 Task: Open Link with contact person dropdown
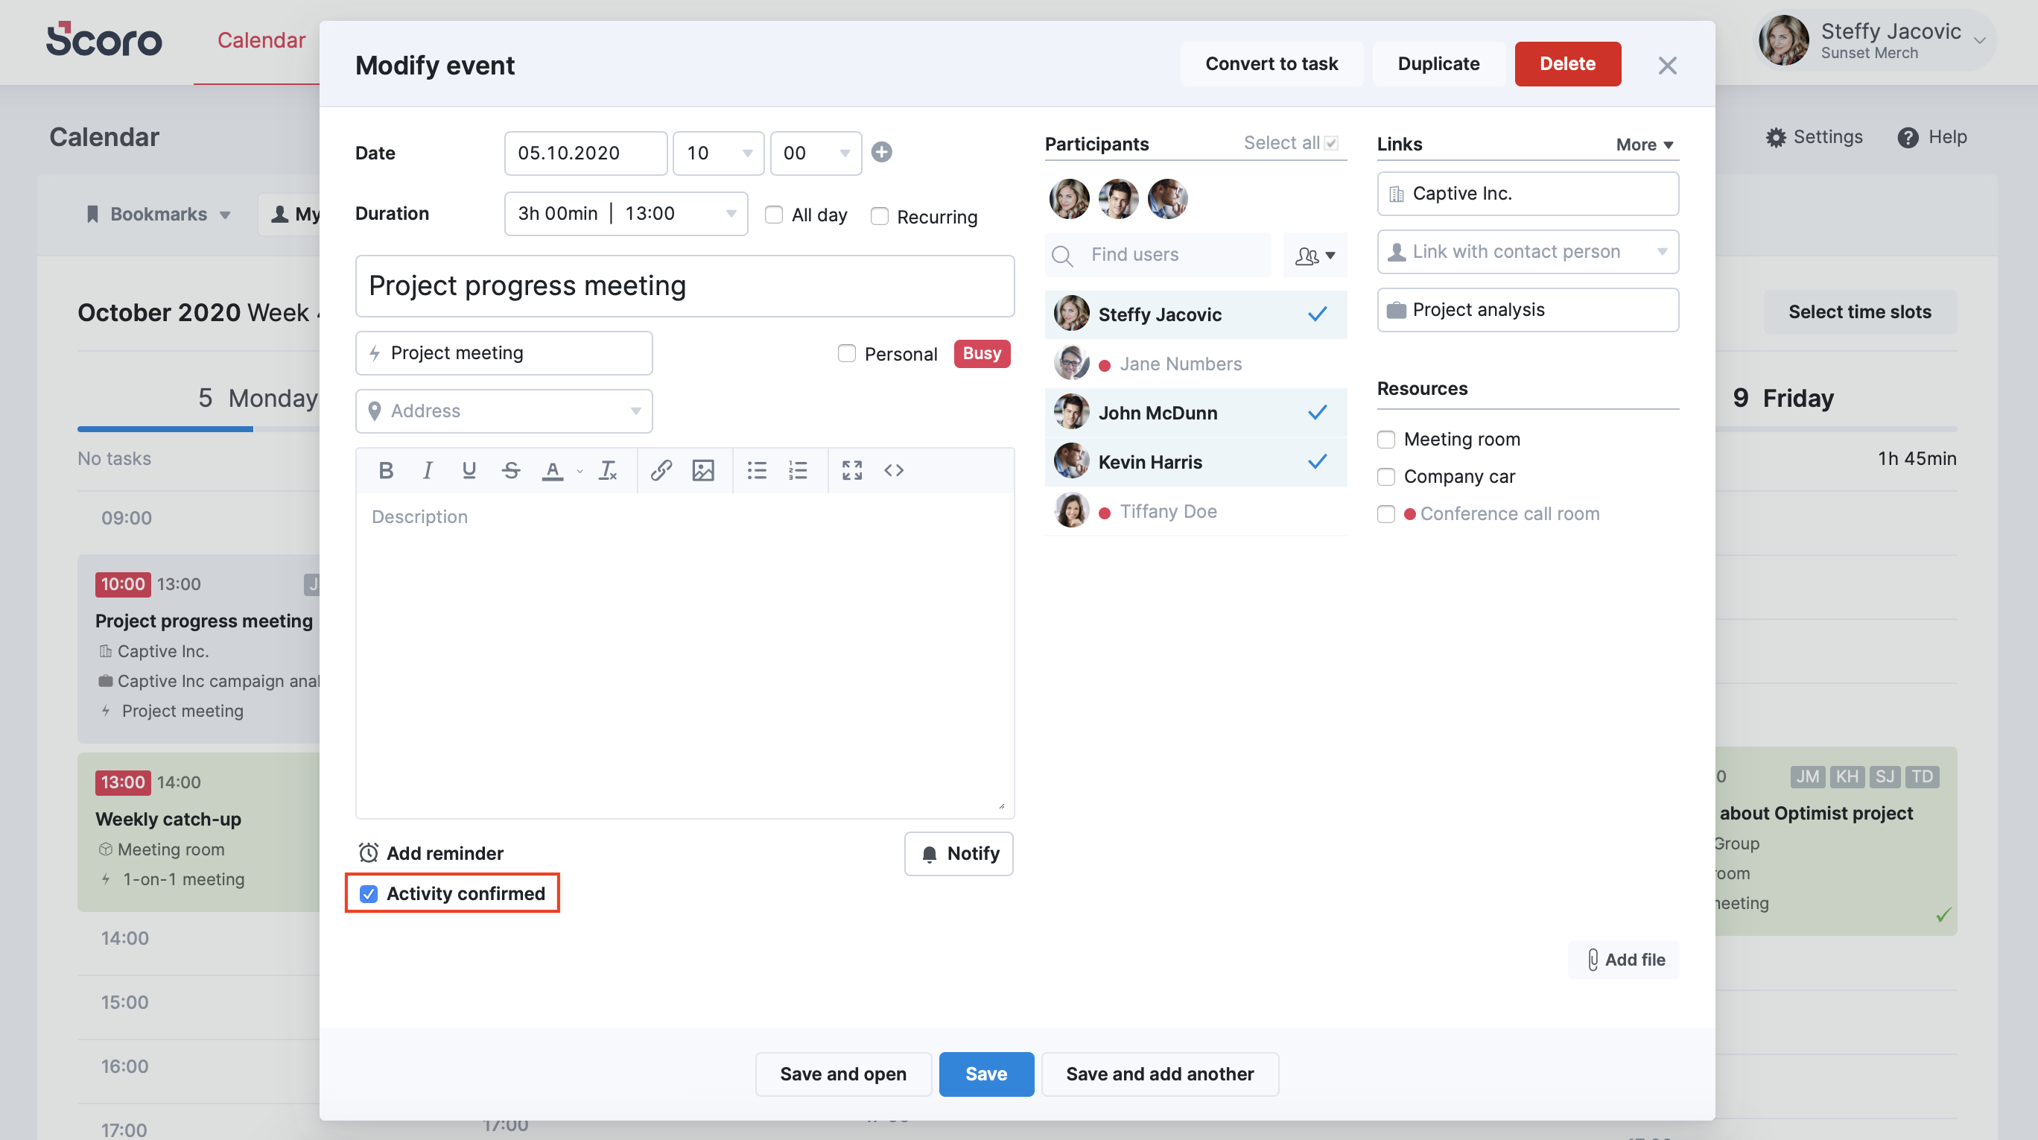pos(1528,252)
